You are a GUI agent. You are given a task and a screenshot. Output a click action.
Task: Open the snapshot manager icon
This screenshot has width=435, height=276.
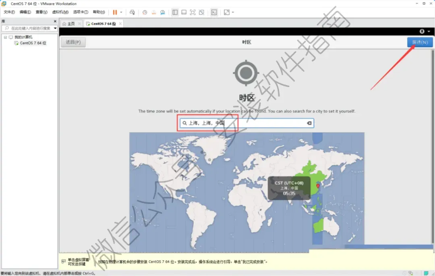click(163, 12)
